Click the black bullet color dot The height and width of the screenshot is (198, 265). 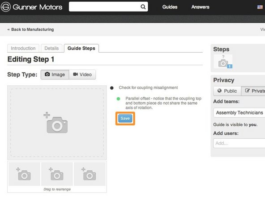(112, 88)
